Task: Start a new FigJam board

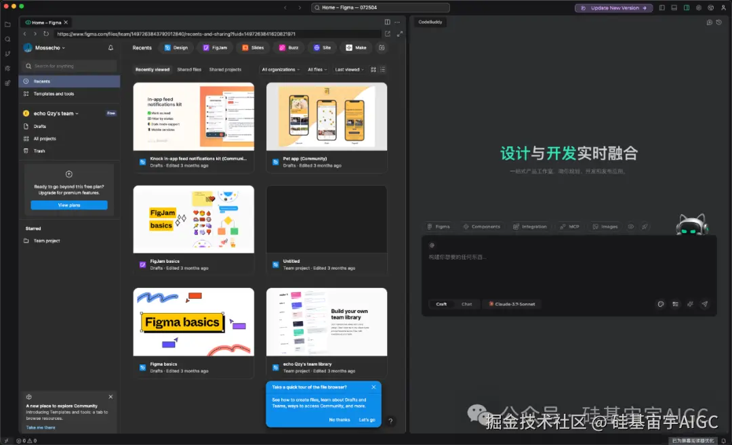Action: (215, 47)
